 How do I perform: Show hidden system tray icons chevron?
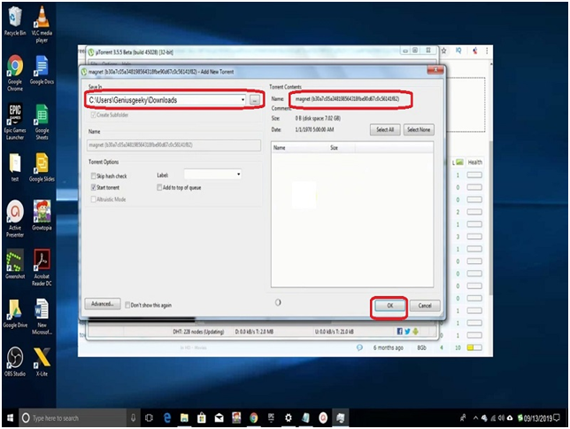(x=475, y=418)
